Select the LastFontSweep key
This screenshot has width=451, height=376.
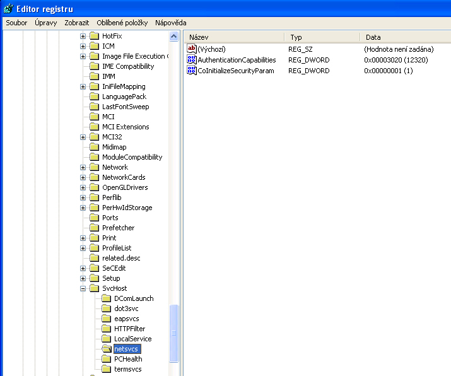pos(126,107)
